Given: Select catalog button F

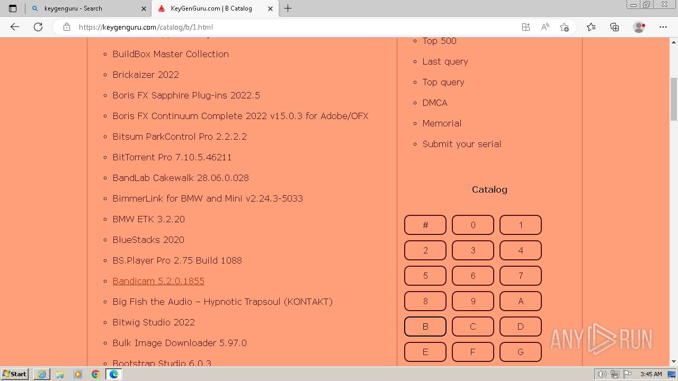Looking at the screenshot, I should (x=473, y=352).
